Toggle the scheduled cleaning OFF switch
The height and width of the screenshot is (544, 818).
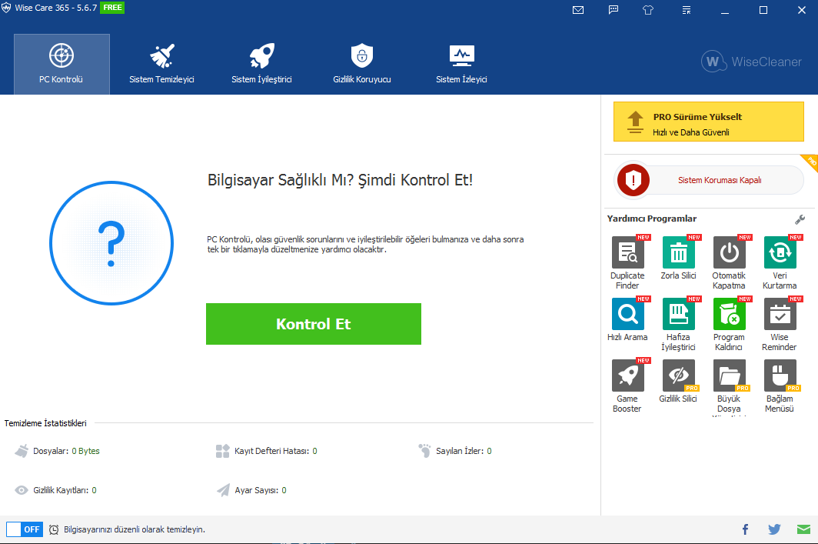point(25,529)
